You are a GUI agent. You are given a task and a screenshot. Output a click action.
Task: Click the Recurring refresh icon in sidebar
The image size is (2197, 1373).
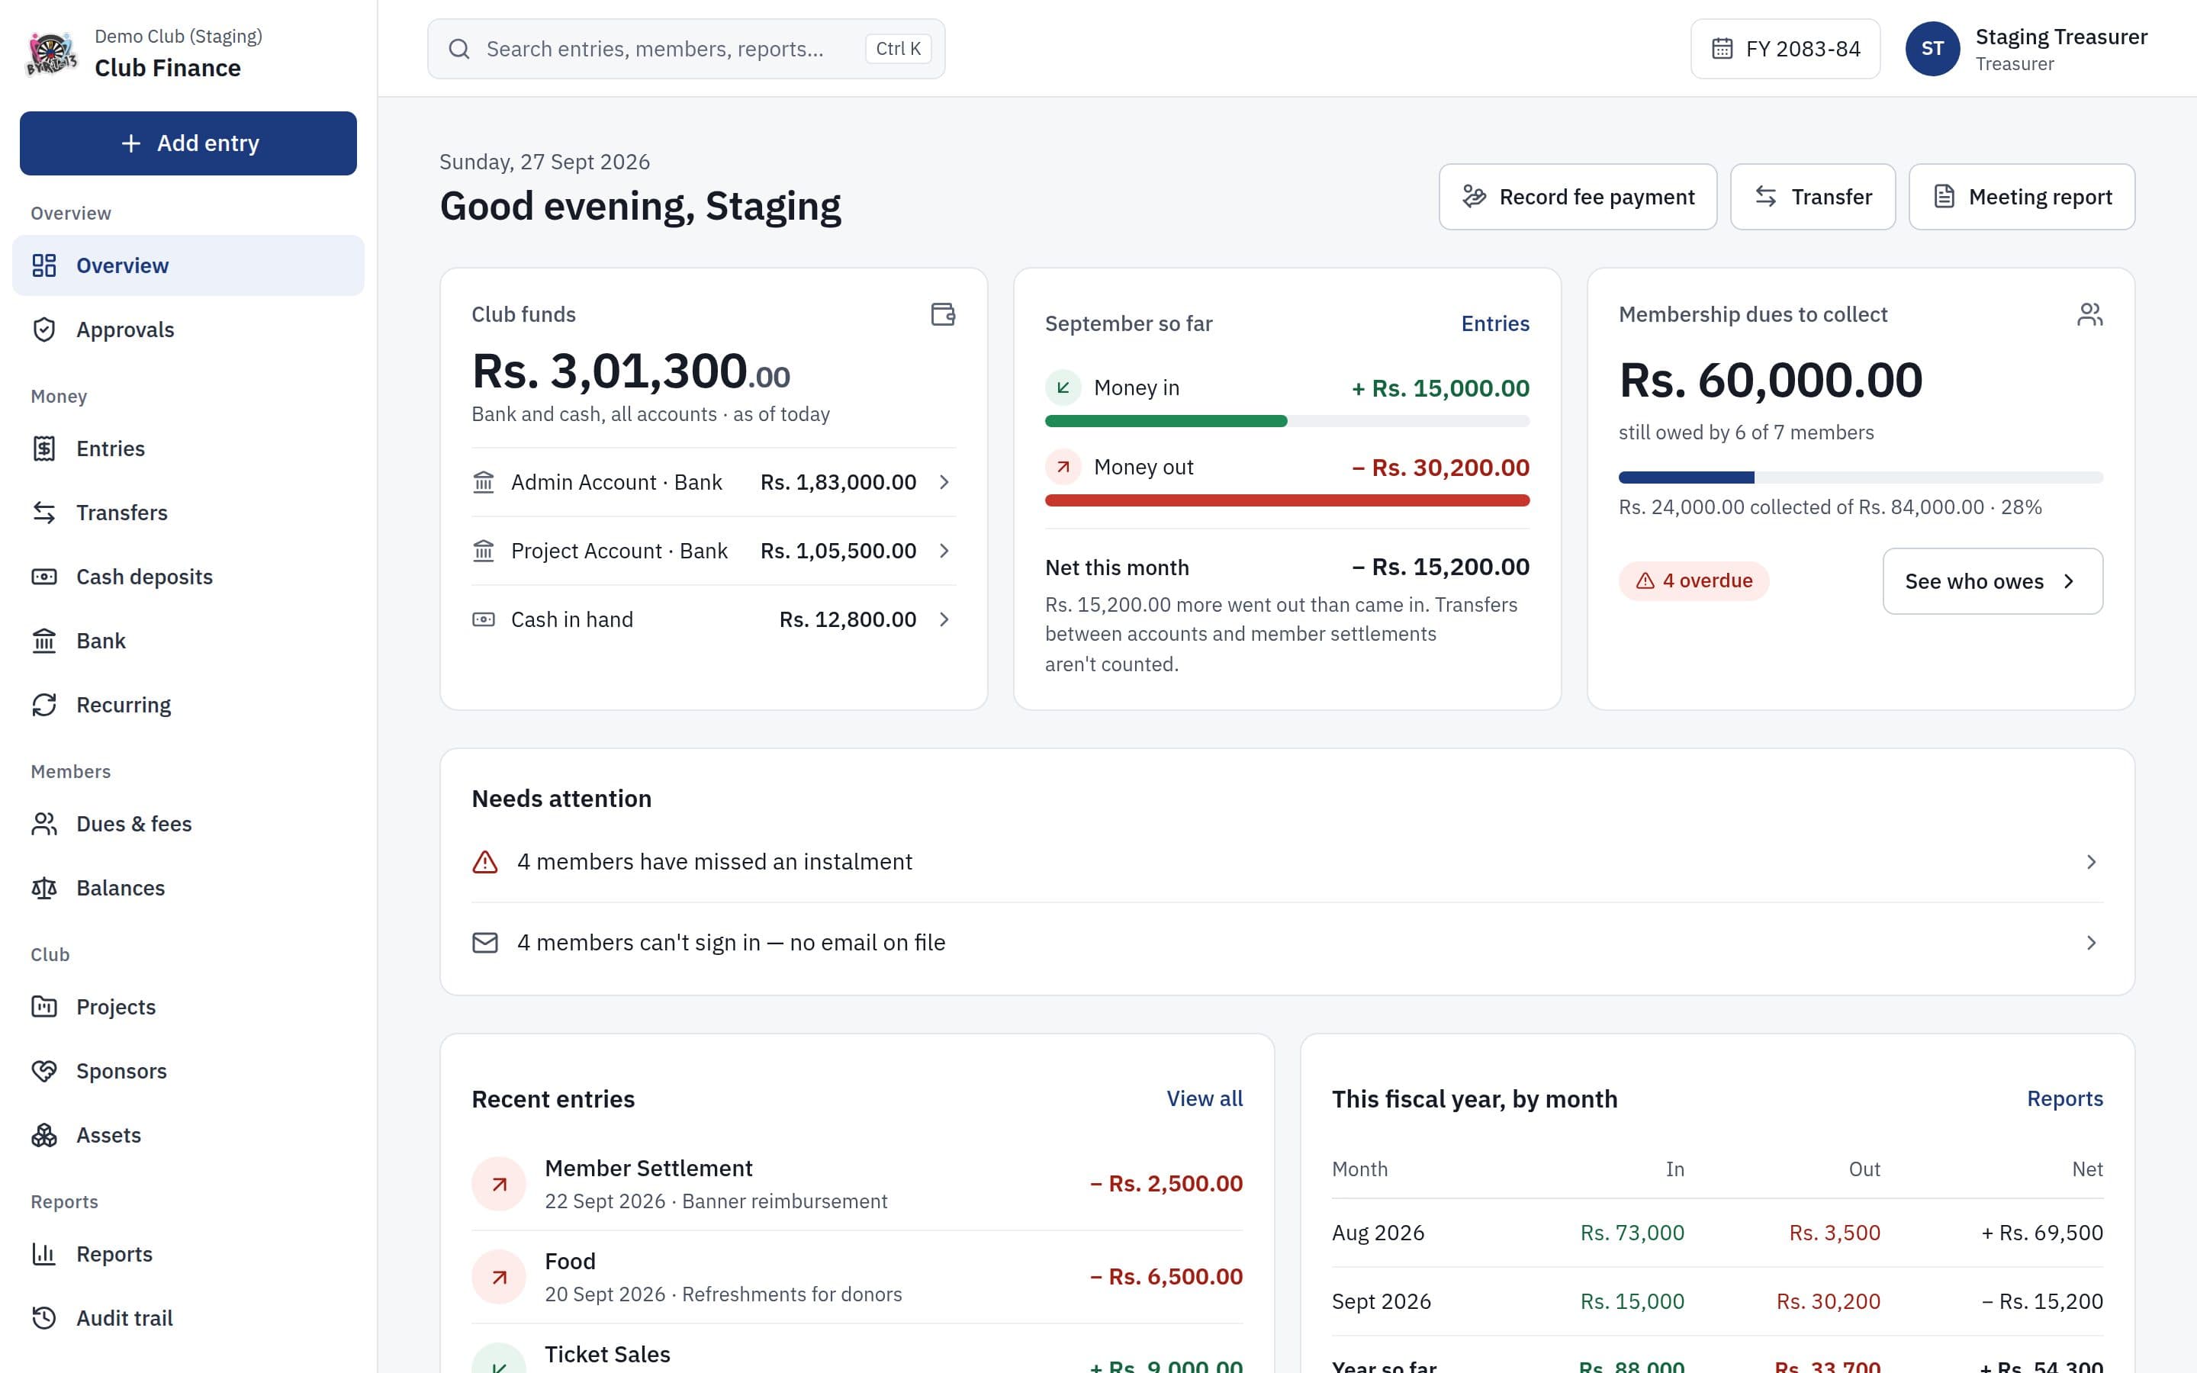click(43, 705)
